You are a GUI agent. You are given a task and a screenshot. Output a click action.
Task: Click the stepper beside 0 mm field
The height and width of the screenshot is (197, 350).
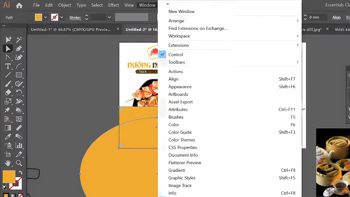(305, 18)
